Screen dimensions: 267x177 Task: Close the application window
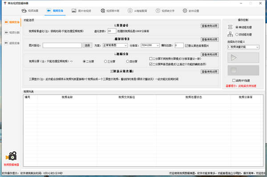260,3
